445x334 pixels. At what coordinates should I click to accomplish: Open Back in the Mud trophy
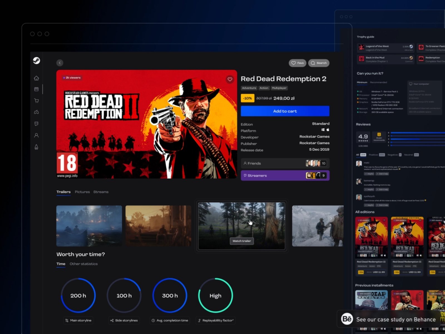pos(385,59)
